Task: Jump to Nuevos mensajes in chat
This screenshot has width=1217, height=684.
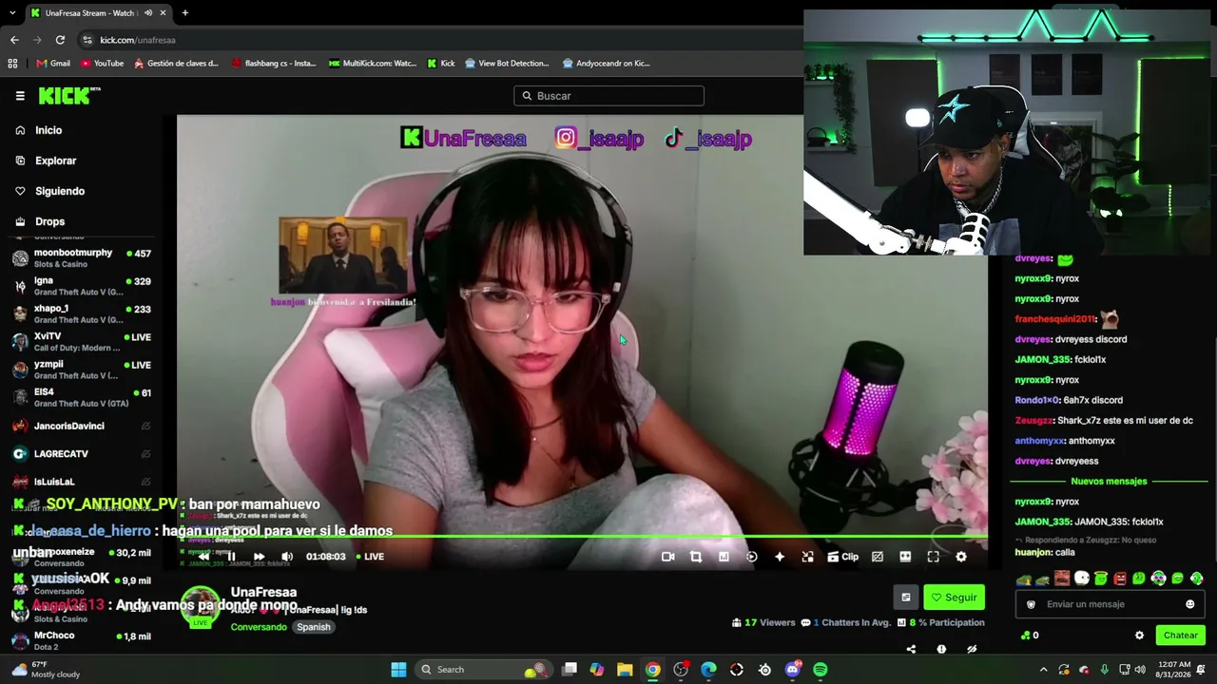Action: pyautogui.click(x=1109, y=482)
